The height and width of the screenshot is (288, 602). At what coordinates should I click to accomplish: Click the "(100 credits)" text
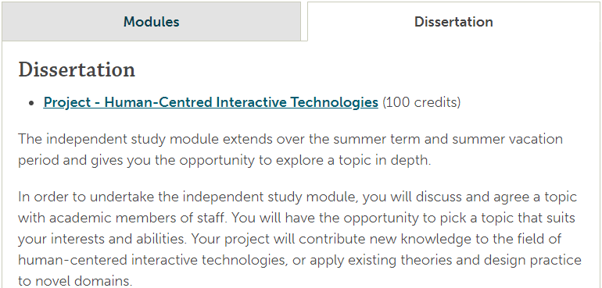[x=421, y=102]
